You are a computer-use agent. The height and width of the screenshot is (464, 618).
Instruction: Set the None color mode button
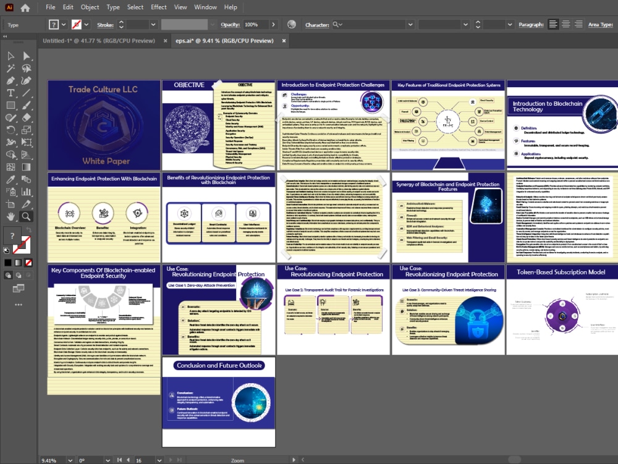[28, 263]
